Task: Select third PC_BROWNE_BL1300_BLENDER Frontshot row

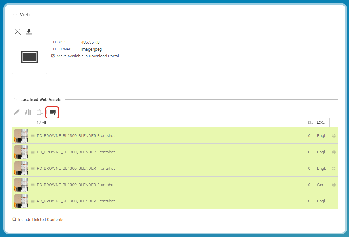Action: [x=76, y=168]
